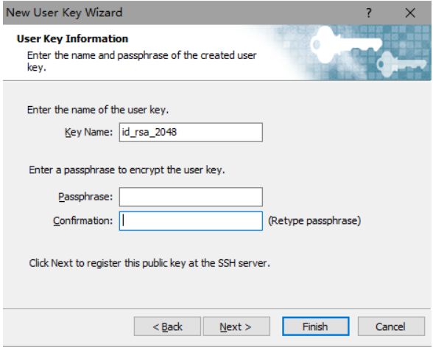Image resolution: width=433 pixels, height=347 pixels.
Task: Click 'Enter the name of the user key' text
Action: (98, 110)
